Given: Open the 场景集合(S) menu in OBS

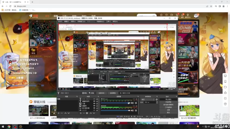Looking at the screenshot, I should pyautogui.click(x=100, y=21).
